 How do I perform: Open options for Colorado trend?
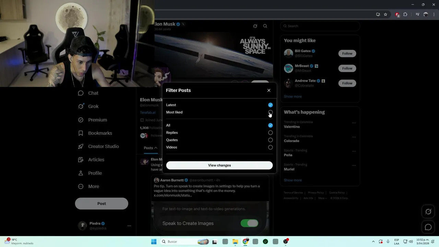point(354,137)
